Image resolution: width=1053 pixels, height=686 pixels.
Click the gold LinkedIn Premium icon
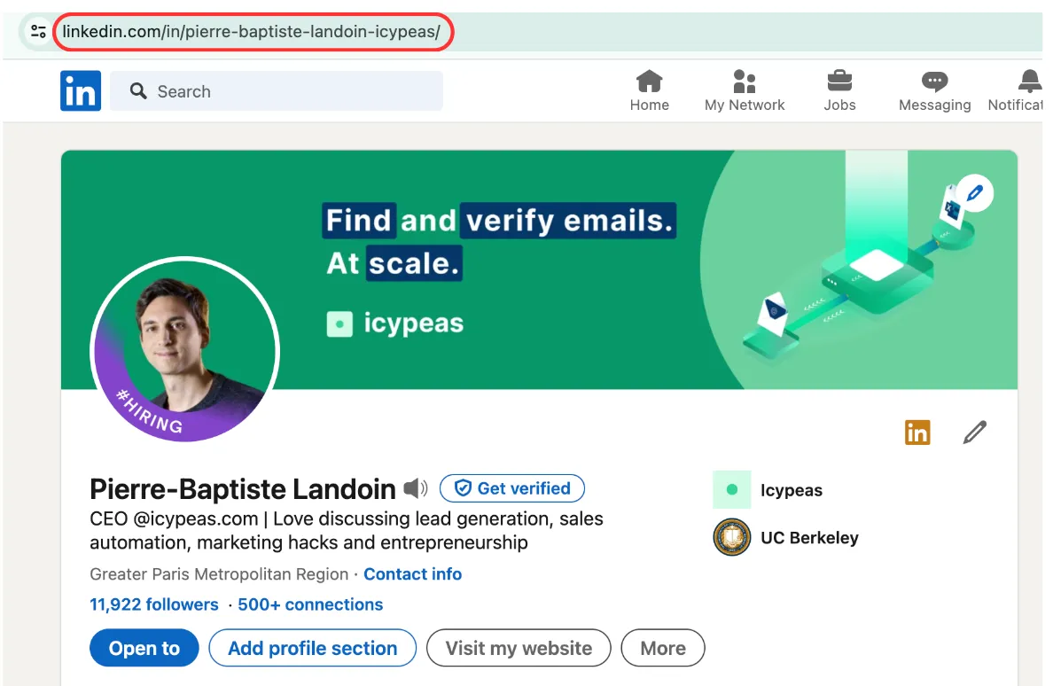[916, 433]
